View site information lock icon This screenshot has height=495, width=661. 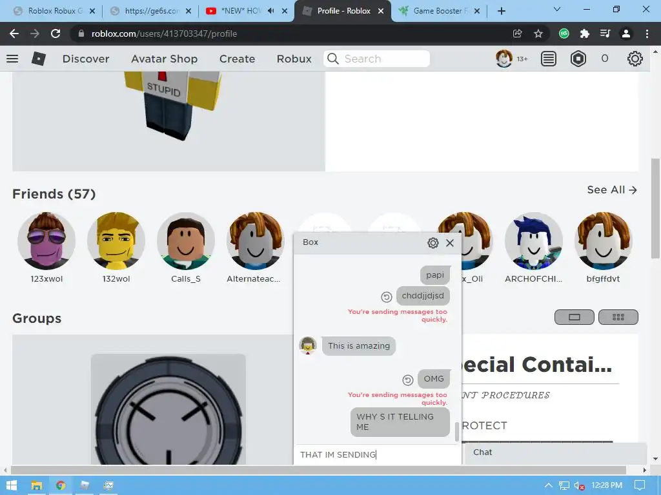click(81, 34)
